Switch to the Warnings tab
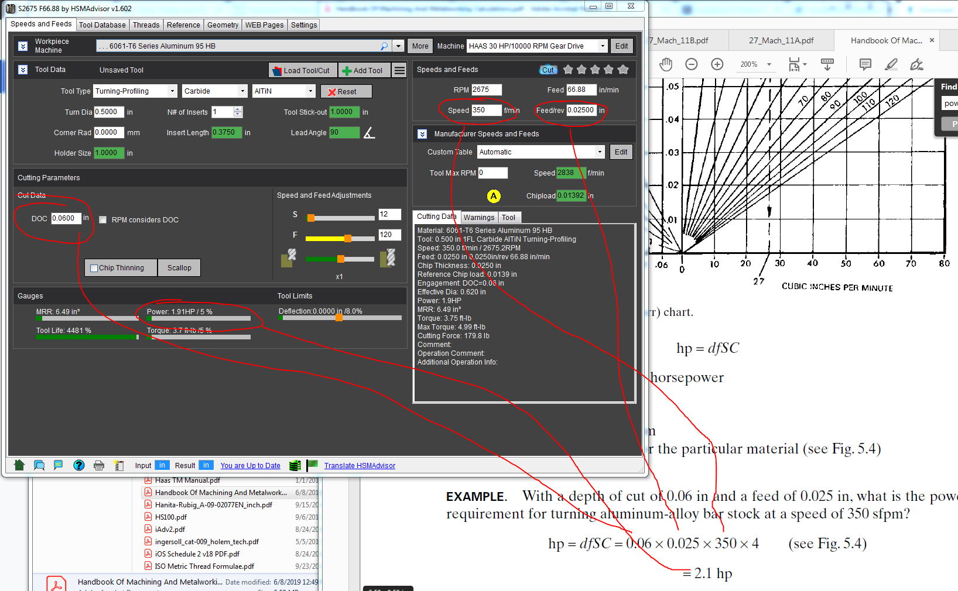 pyautogui.click(x=479, y=217)
